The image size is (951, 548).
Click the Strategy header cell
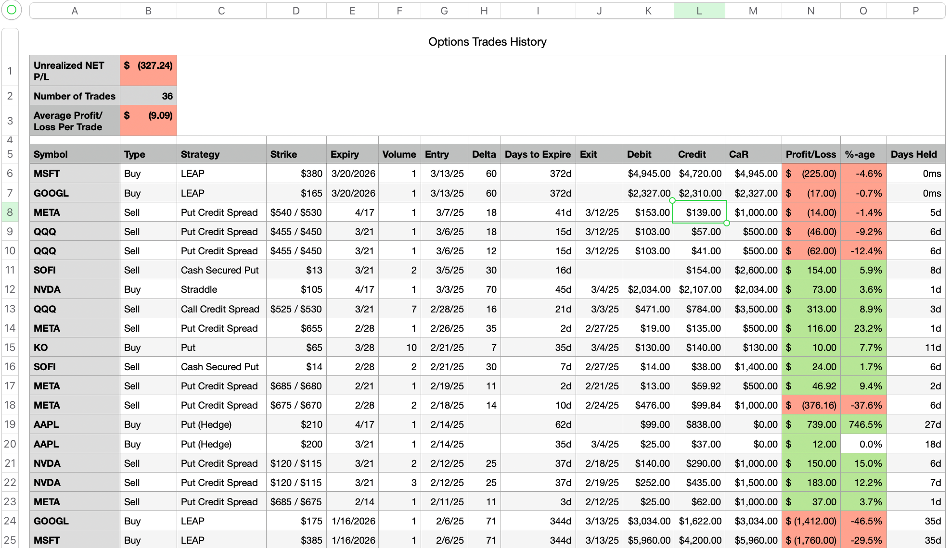(221, 154)
